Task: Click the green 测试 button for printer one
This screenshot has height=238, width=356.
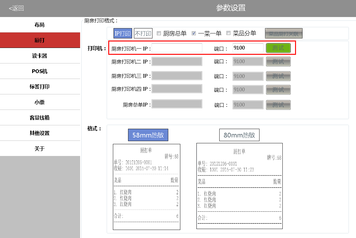Action: [x=278, y=48]
